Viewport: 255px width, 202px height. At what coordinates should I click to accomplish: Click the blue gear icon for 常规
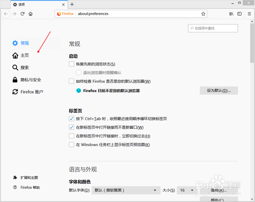pyautogui.click(x=15, y=43)
